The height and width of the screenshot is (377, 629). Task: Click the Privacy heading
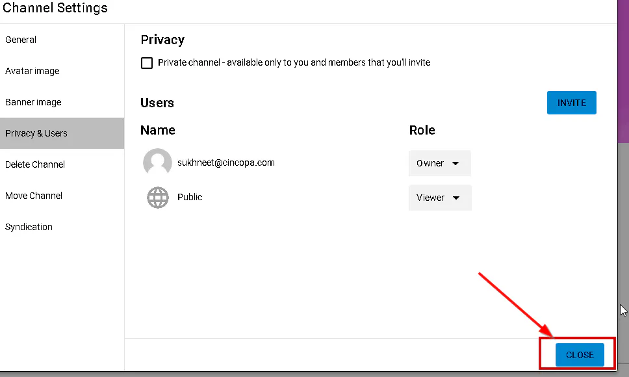coord(162,40)
